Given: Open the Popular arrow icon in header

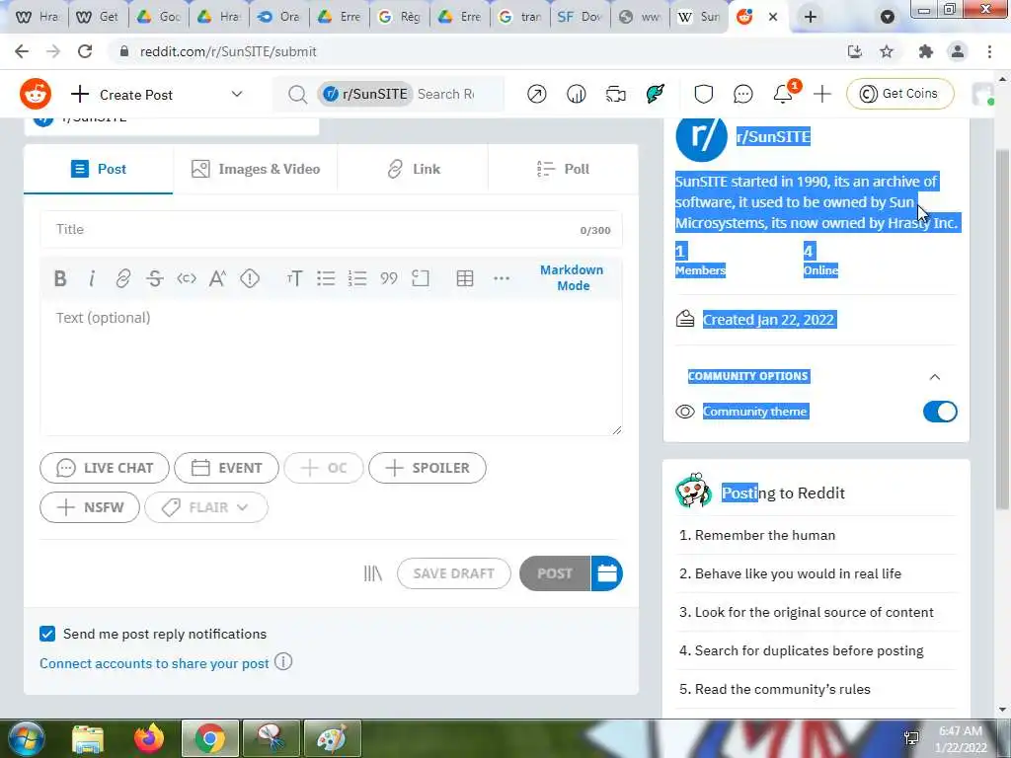Looking at the screenshot, I should (x=536, y=94).
